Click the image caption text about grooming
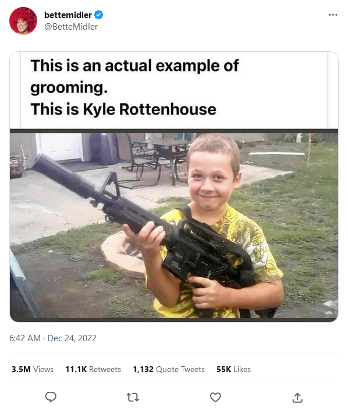 (134, 76)
